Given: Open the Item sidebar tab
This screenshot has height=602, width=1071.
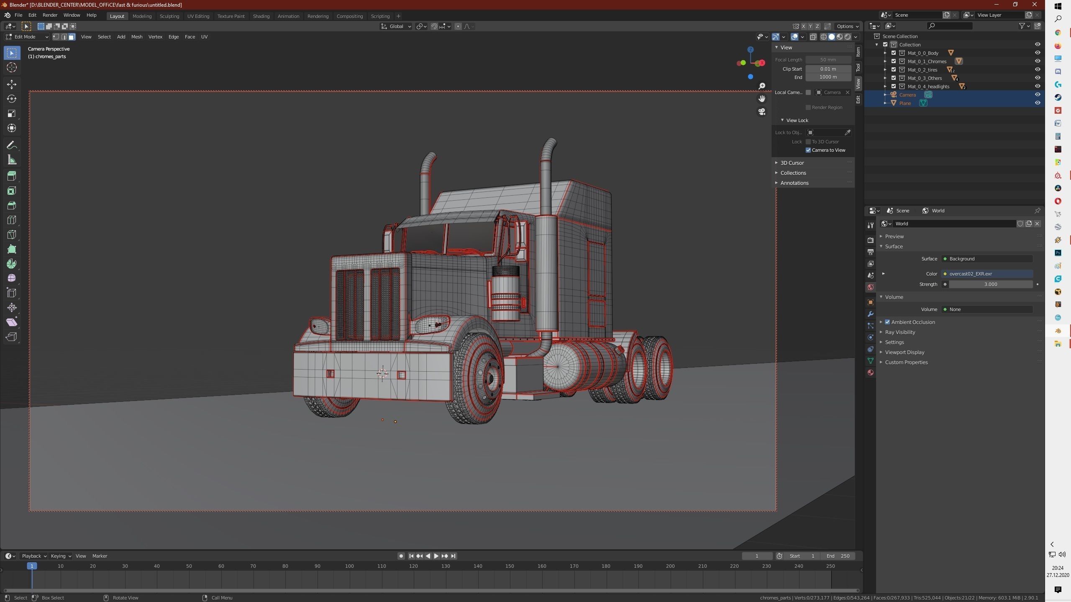Looking at the screenshot, I should coord(858,51).
